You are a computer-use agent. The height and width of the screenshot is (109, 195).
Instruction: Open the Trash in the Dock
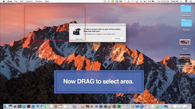pyautogui.click(x=189, y=106)
